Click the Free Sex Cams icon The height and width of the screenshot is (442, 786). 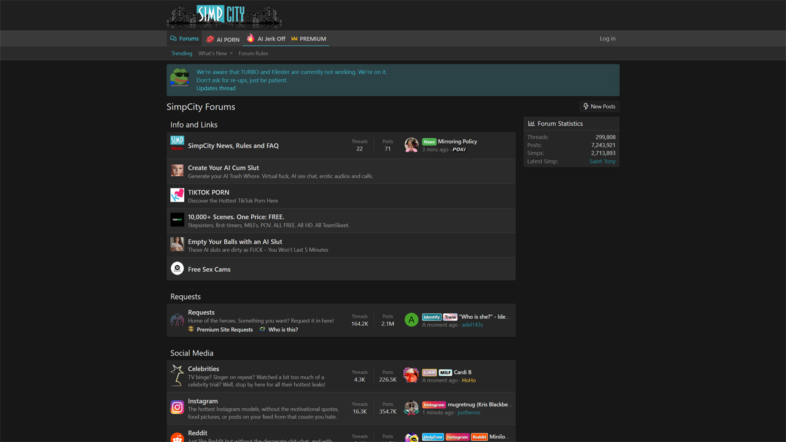177,268
